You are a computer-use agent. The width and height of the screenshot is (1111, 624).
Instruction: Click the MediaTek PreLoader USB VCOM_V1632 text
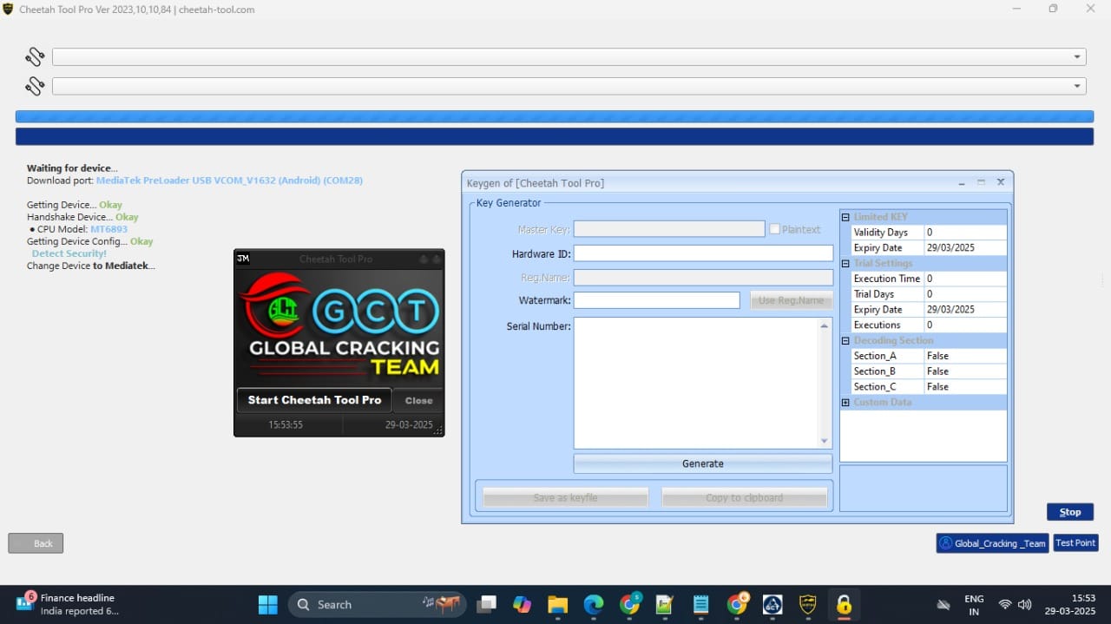click(229, 181)
